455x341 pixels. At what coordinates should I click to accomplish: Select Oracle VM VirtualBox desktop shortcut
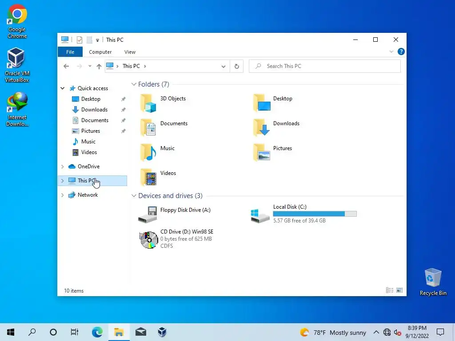(17, 65)
